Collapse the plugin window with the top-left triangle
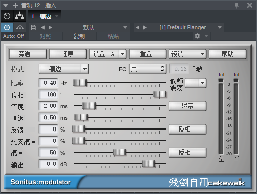257x194 pixels. [6, 6]
